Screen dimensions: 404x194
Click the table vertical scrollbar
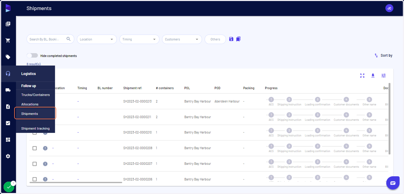click(390, 119)
